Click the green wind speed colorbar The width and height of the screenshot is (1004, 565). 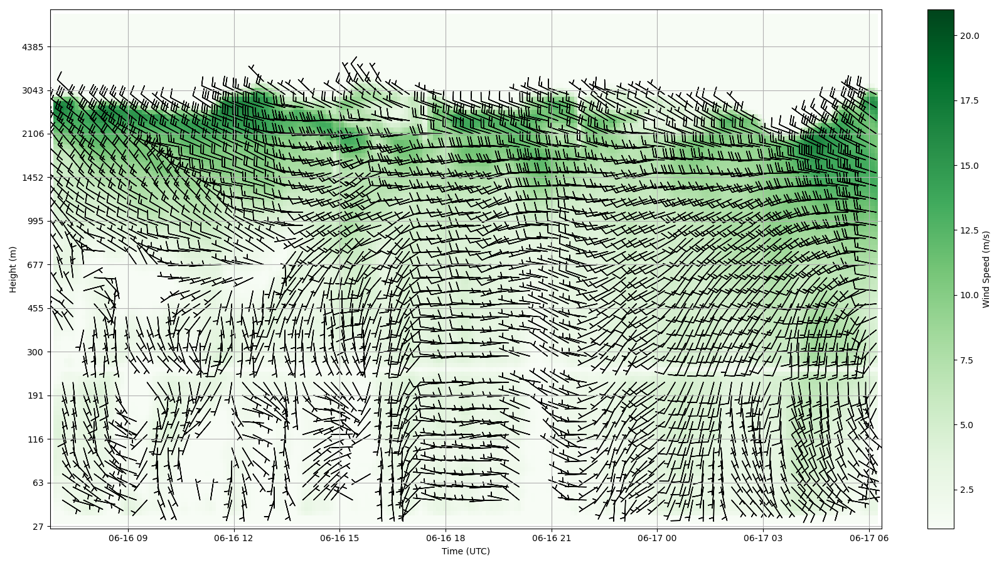[x=941, y=269]
